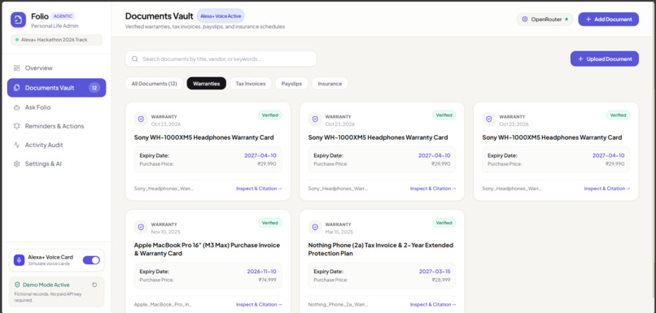The image size is (656, 313).
Task: Open Ask Folio via its robot icon
Action: tap(17, 107)
